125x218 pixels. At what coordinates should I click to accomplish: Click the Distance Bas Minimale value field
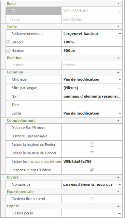pyautogui.click(x=92, y=128)
